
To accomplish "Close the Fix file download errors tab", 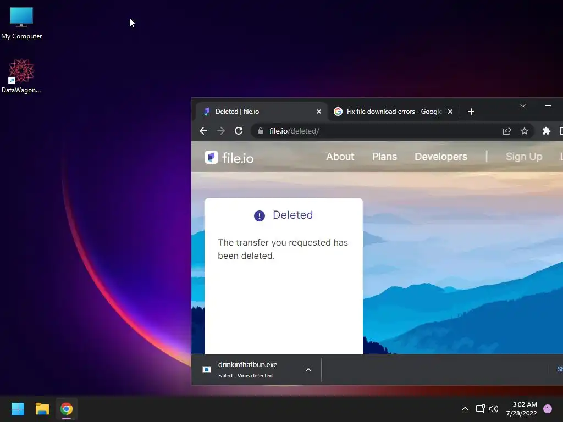I will tap(450, 112).
